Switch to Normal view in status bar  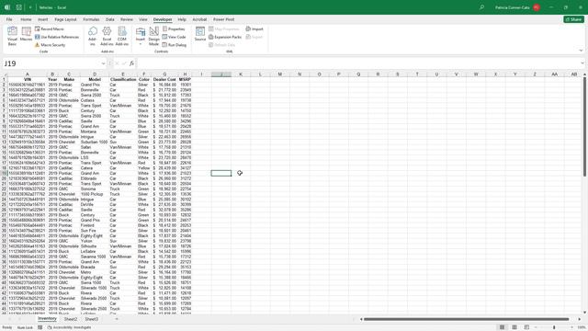pos(502,327)
